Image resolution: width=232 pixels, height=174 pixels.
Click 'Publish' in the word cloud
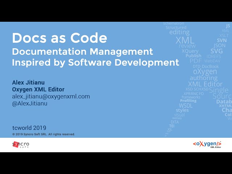click(x=194, y=56)
